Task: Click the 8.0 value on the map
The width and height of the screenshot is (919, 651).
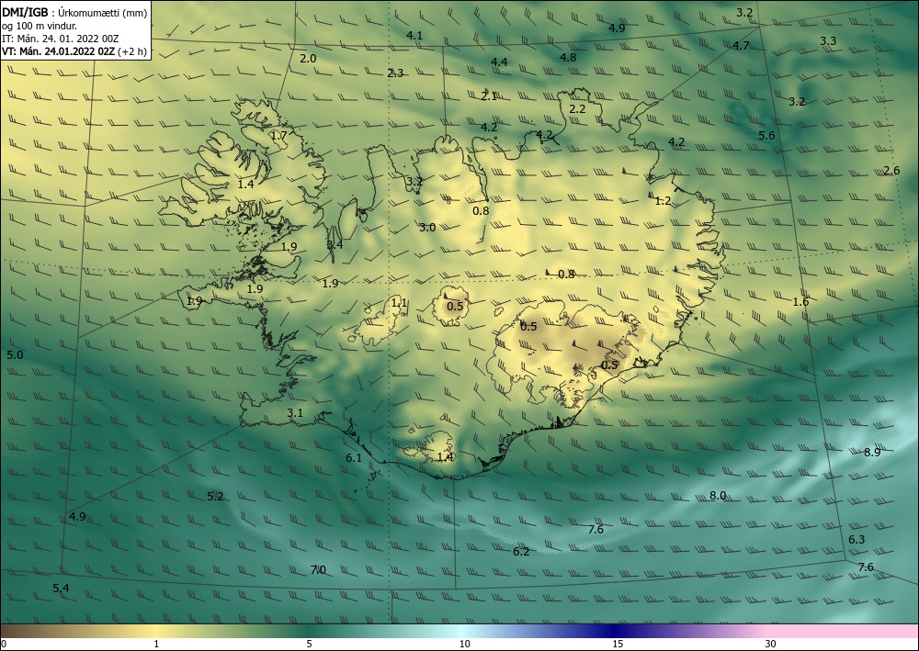Action: (718, 496)
